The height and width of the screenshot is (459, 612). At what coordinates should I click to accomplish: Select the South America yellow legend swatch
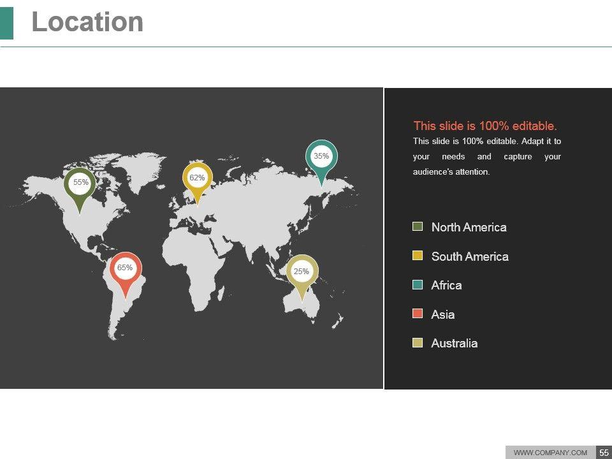418,256
